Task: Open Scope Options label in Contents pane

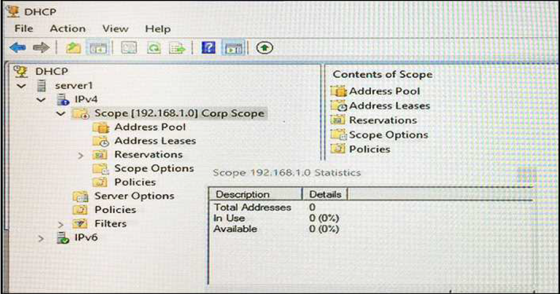Action: point(389,135)
